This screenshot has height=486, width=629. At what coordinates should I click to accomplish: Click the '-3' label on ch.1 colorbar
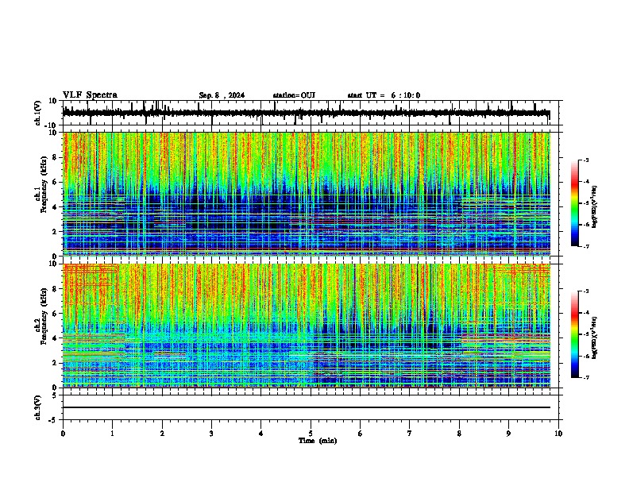[x=585, y=160]
